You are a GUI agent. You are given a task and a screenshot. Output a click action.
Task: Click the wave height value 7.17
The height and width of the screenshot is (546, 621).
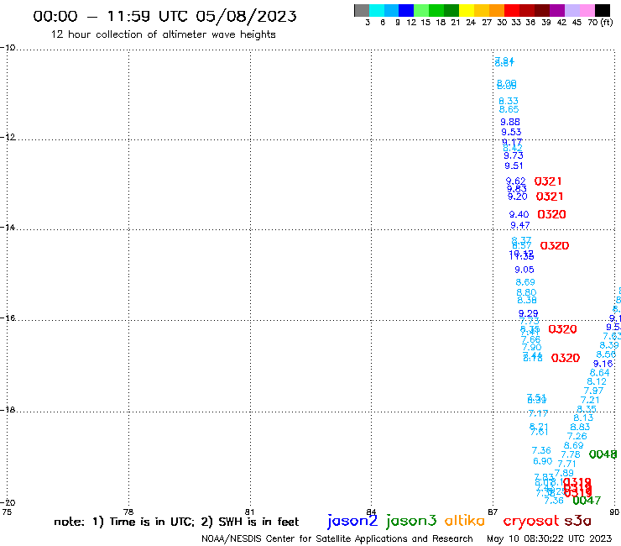538,414
